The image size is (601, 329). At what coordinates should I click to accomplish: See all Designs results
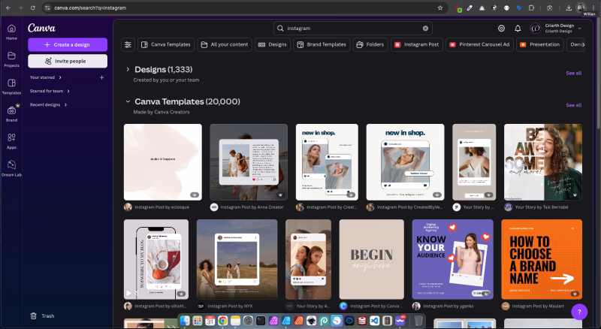(x=573, y=73)
